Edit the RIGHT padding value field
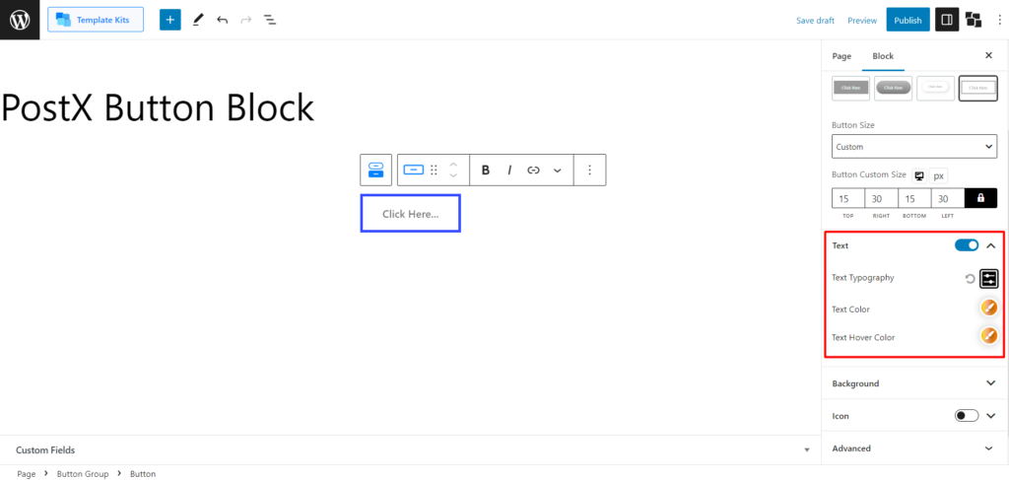 [x=881, y=198]
